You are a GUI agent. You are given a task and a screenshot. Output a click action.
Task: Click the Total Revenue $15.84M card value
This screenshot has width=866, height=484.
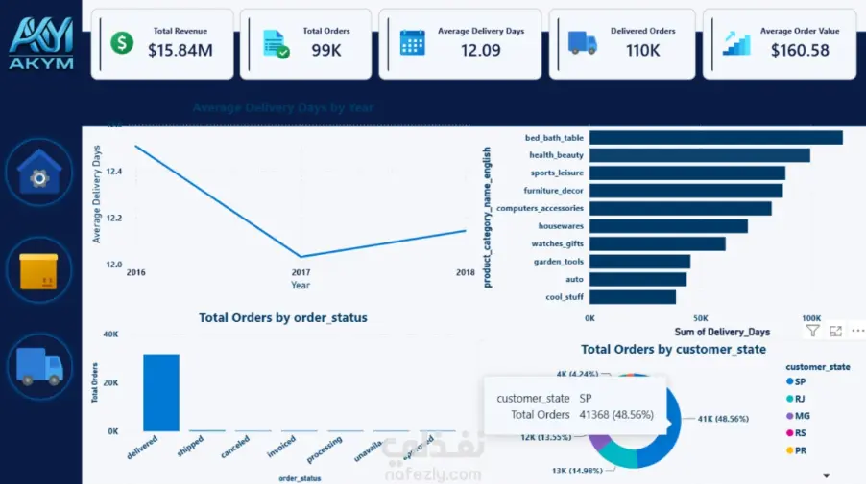pyautogui.click(x=180, y=50)
